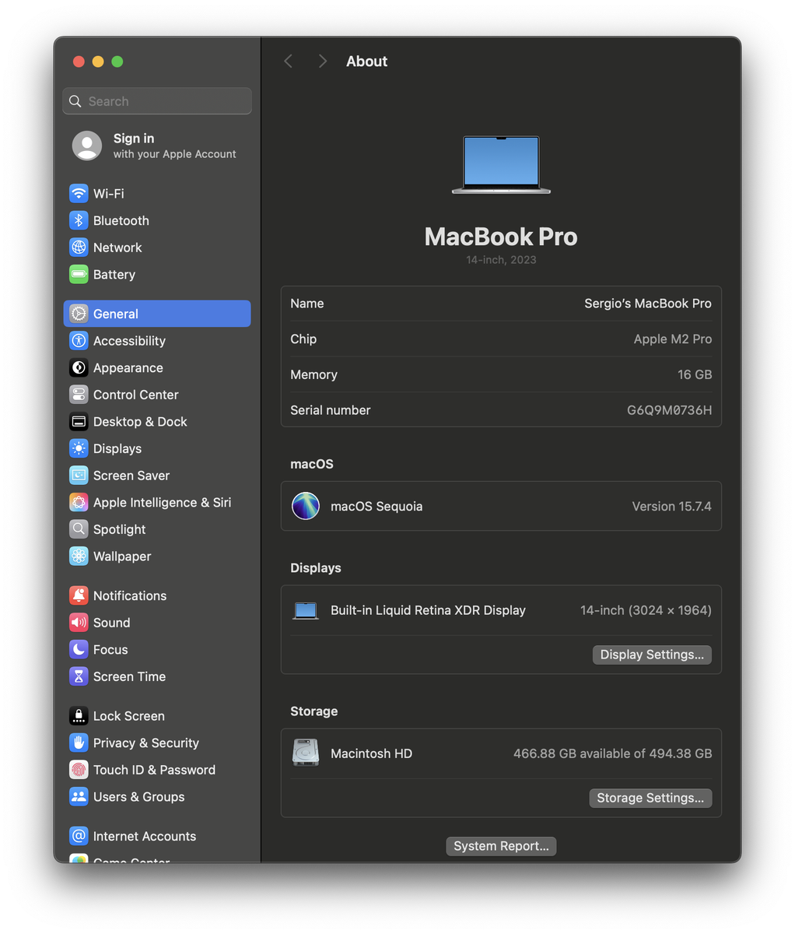The width and height of the screenshot is (795, 934).
Task: Open the Control Center pane
Action: [x=135, y=395]
